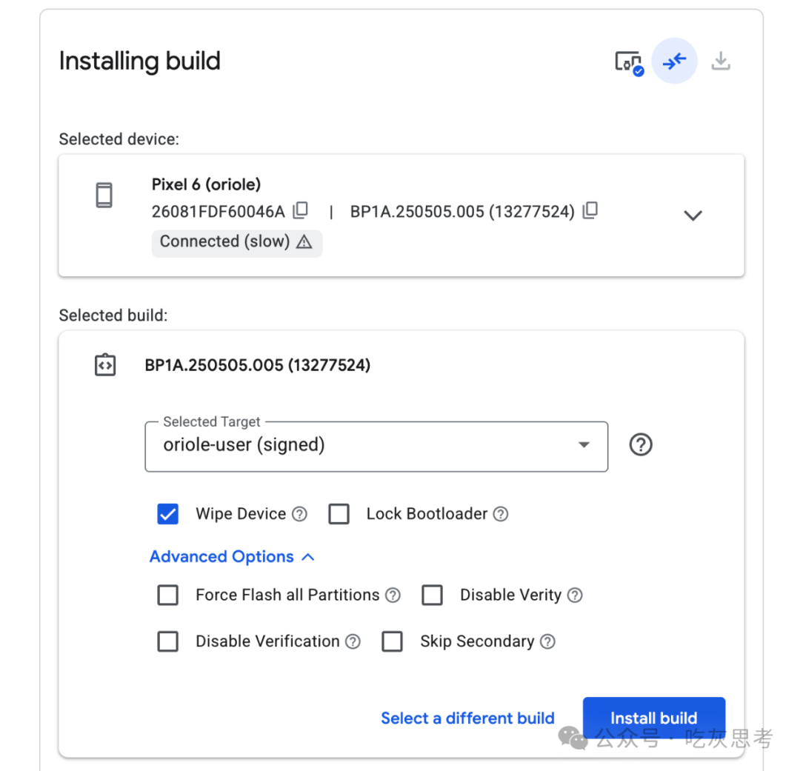Click the connected device status icon

[630, 63]
